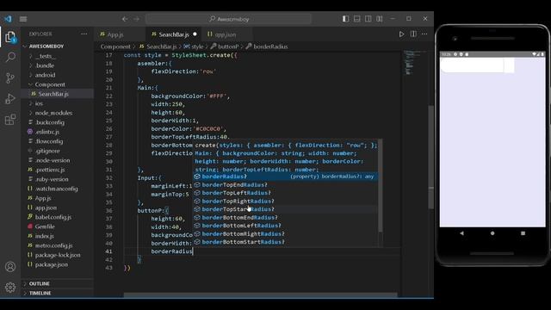Toggle the primary side bar layout icon
This screenshot has height=310, width=551.
[x=346, y=19]
